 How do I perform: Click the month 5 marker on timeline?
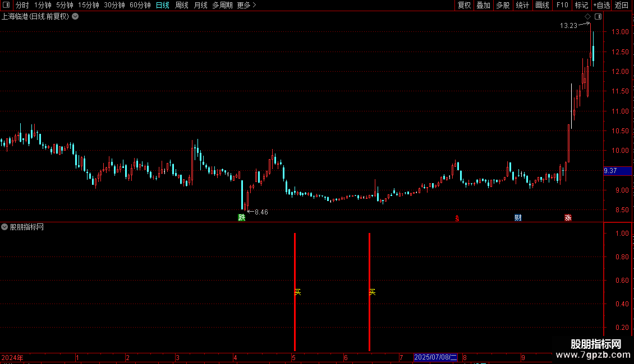coord(294,357)
